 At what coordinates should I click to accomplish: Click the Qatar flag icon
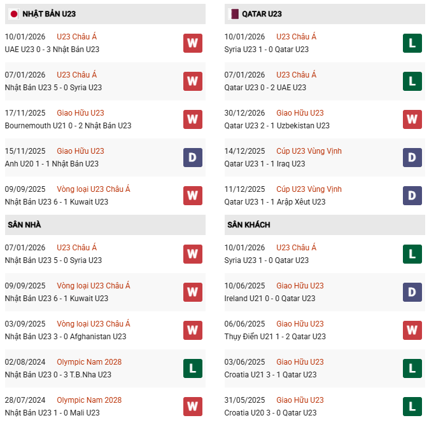click(x=234, y=14)
